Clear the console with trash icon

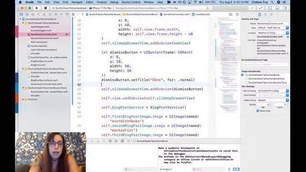[x=229, y=169]
